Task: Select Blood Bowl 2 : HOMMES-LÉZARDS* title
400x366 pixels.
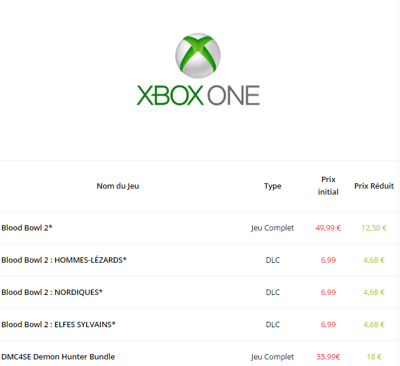Action: coord(64,260)
